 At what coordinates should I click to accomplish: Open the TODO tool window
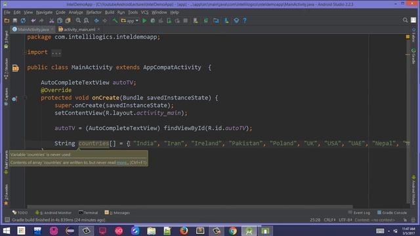[20, 212]
